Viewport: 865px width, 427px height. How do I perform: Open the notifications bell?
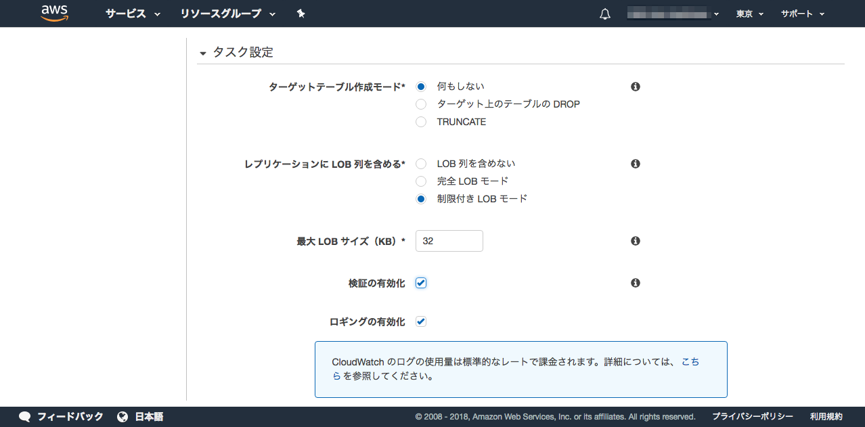click(605, 14)
